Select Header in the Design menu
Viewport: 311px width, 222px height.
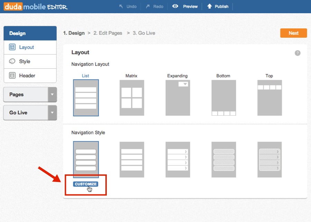(x=30, y=76)
